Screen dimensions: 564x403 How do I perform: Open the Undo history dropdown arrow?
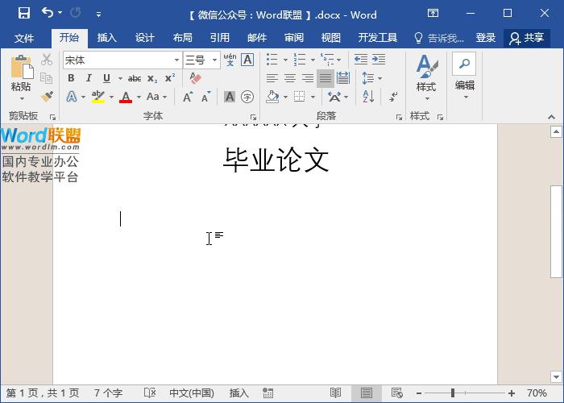(x=60, y=13)
